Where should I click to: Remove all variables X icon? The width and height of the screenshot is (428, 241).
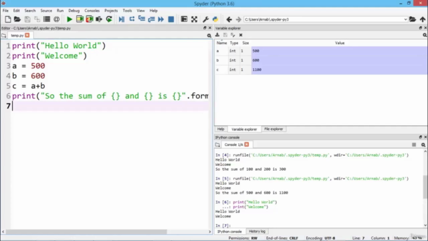[x=241, y=35]
